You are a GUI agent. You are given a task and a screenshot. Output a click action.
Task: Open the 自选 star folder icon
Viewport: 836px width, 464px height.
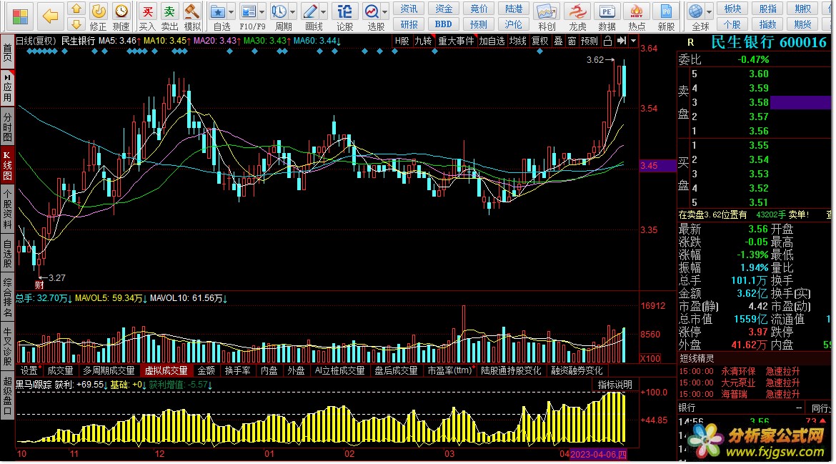tap(217, 11)
